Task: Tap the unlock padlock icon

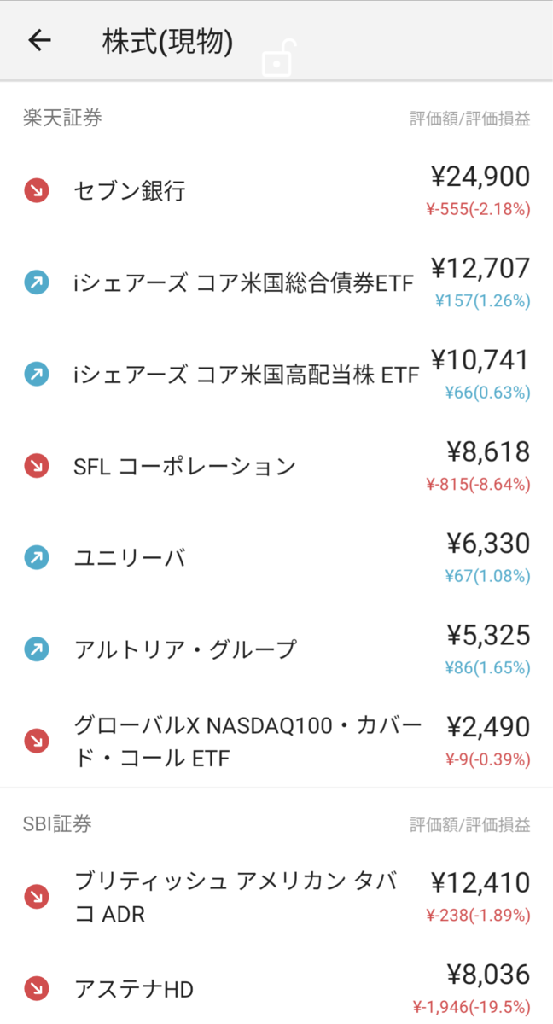Action: tap(277, 59)
